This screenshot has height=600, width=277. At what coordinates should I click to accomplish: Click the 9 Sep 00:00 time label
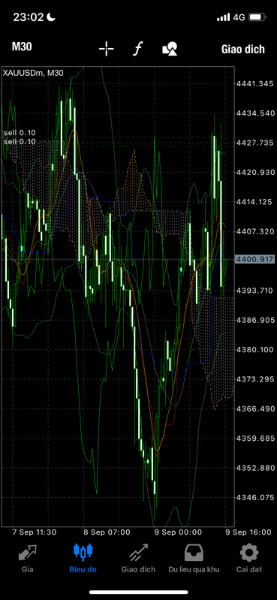(178, 532)
